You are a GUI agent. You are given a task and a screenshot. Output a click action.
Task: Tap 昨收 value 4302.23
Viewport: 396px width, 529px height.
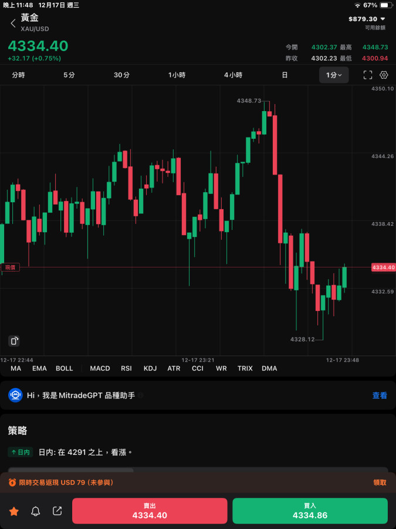coord(324,58)
